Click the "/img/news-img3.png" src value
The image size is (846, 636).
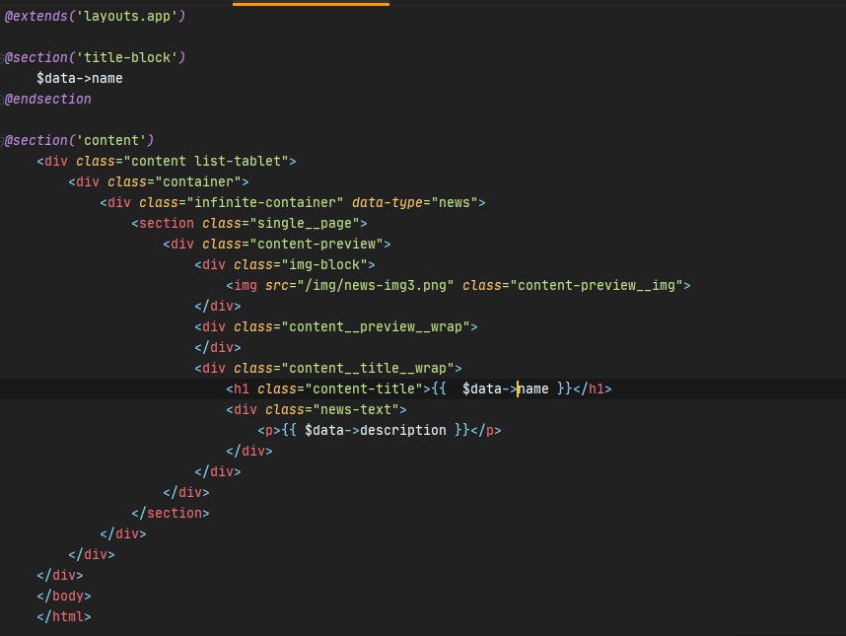376,285
